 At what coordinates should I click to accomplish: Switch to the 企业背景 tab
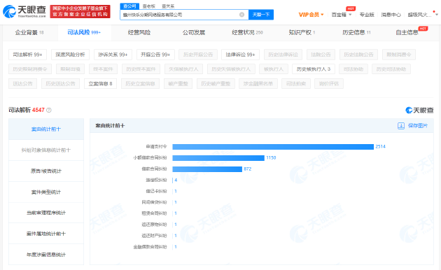(29, 33)
